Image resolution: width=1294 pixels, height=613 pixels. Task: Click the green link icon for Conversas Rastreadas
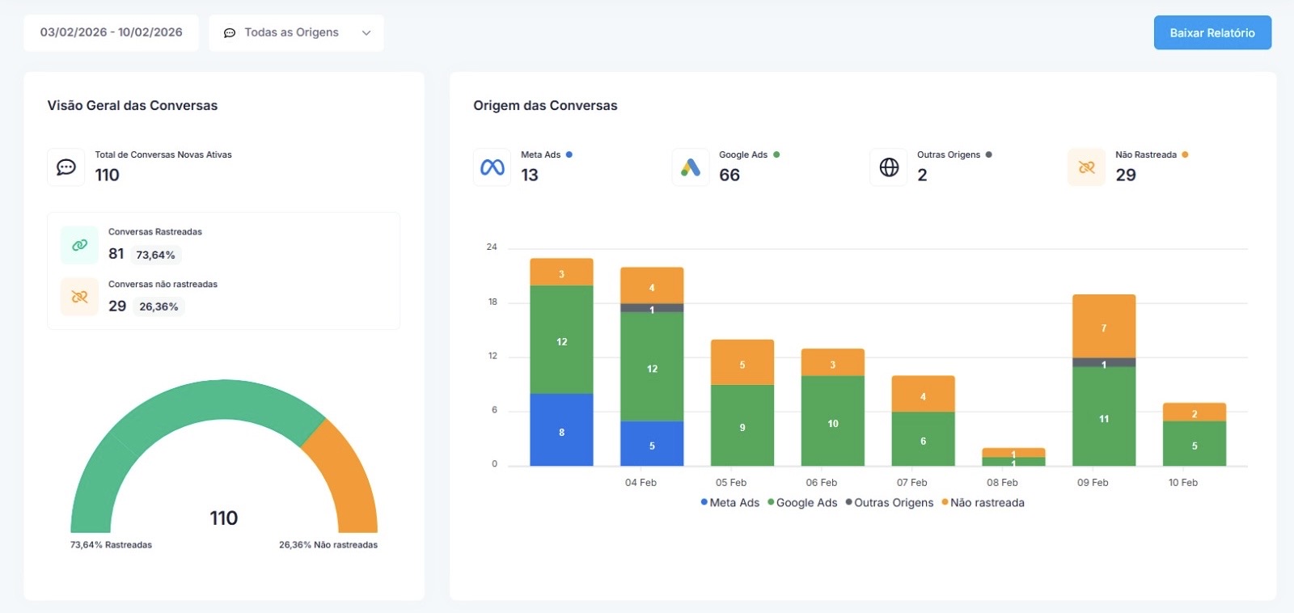click(79, 245)
